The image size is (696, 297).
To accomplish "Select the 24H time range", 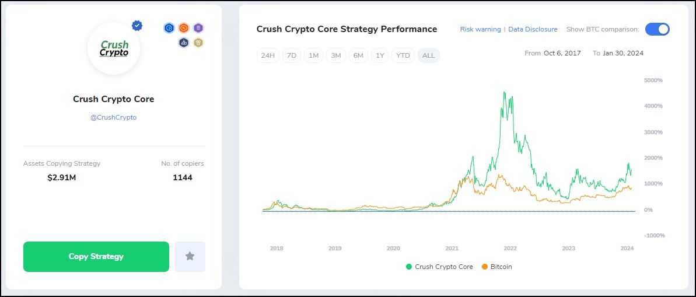I will (x=268, y=55).
